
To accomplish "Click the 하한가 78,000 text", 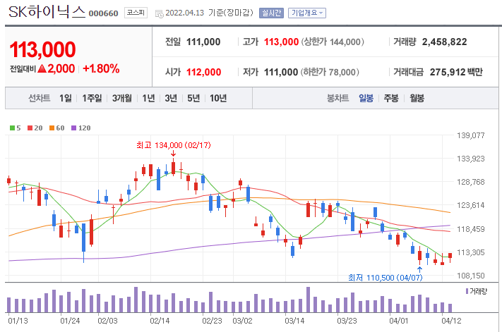I will coord(330,72).
